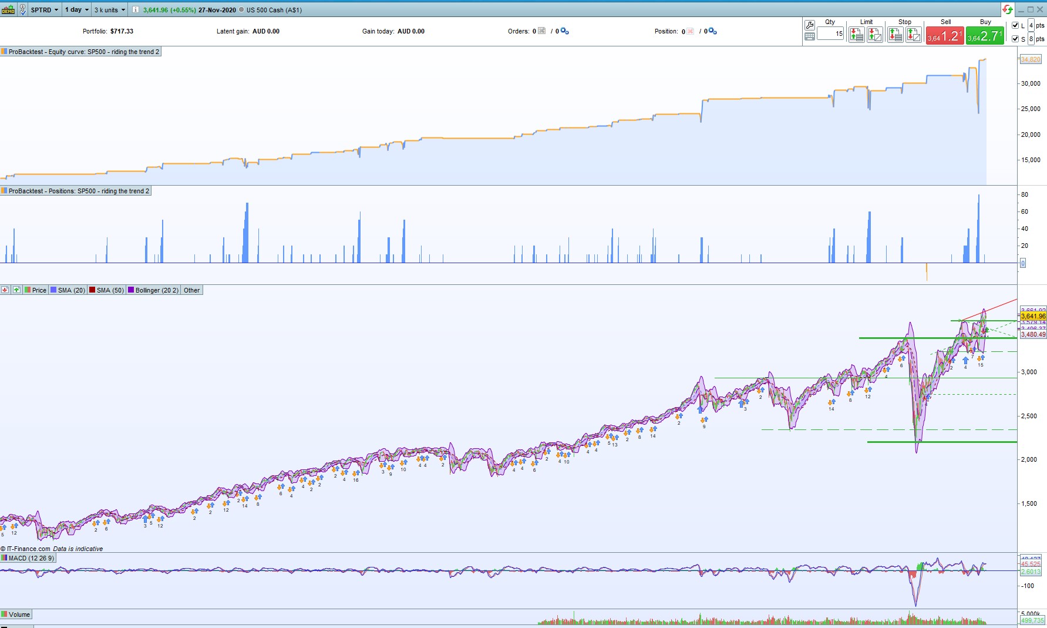
Task: Click the Price red-green color icon
Action: click(28, 290)
